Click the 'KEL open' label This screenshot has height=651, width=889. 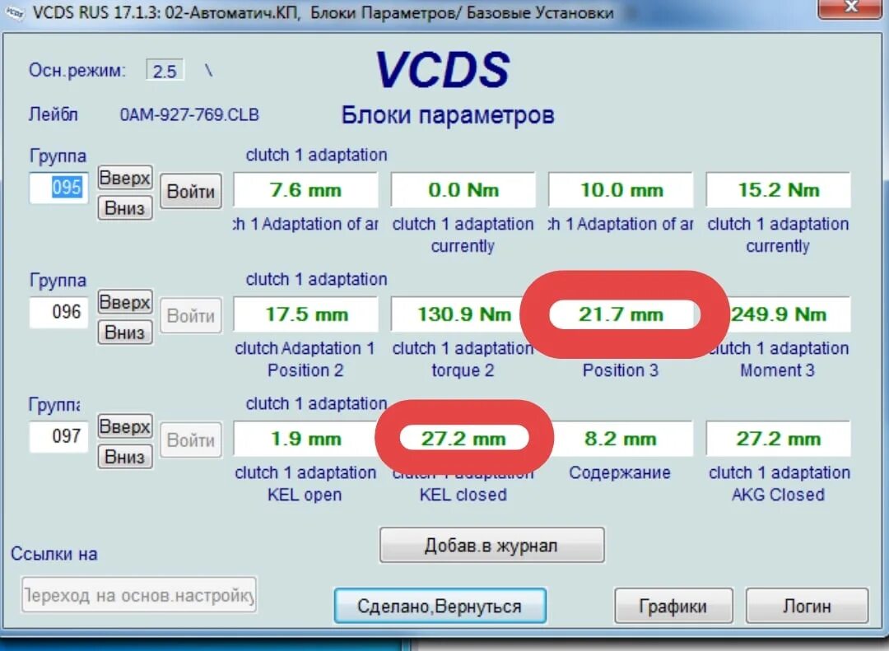tap(305, 495)
